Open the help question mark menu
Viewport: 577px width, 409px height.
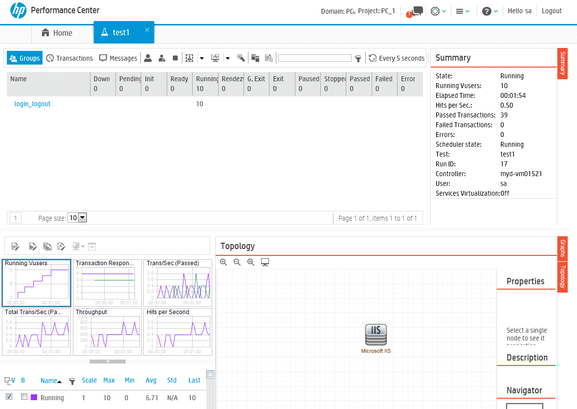tap(490, 11)
